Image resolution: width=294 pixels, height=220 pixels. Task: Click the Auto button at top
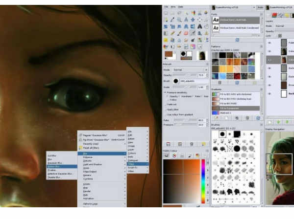click(260, 7)
